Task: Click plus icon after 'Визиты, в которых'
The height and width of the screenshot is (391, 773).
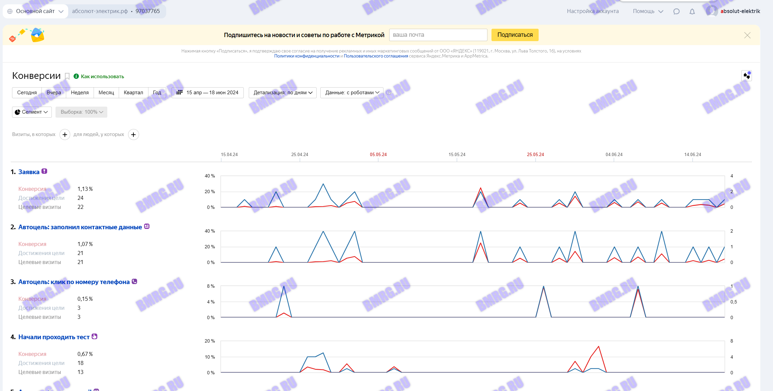Action: [x=65, y=135]
